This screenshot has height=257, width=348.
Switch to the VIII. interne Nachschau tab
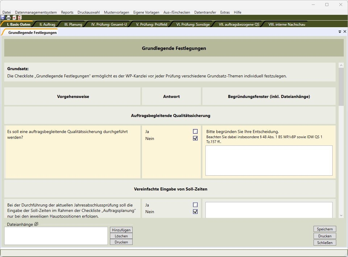[287, 24]
